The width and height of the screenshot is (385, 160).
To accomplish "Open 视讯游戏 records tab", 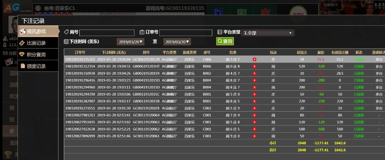I will [x=39, y=31].
